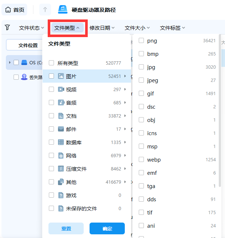The height and width of the screenshot is (238, 225).
Task: Select the 数据库 menu entry
Action: click(87, 142)
